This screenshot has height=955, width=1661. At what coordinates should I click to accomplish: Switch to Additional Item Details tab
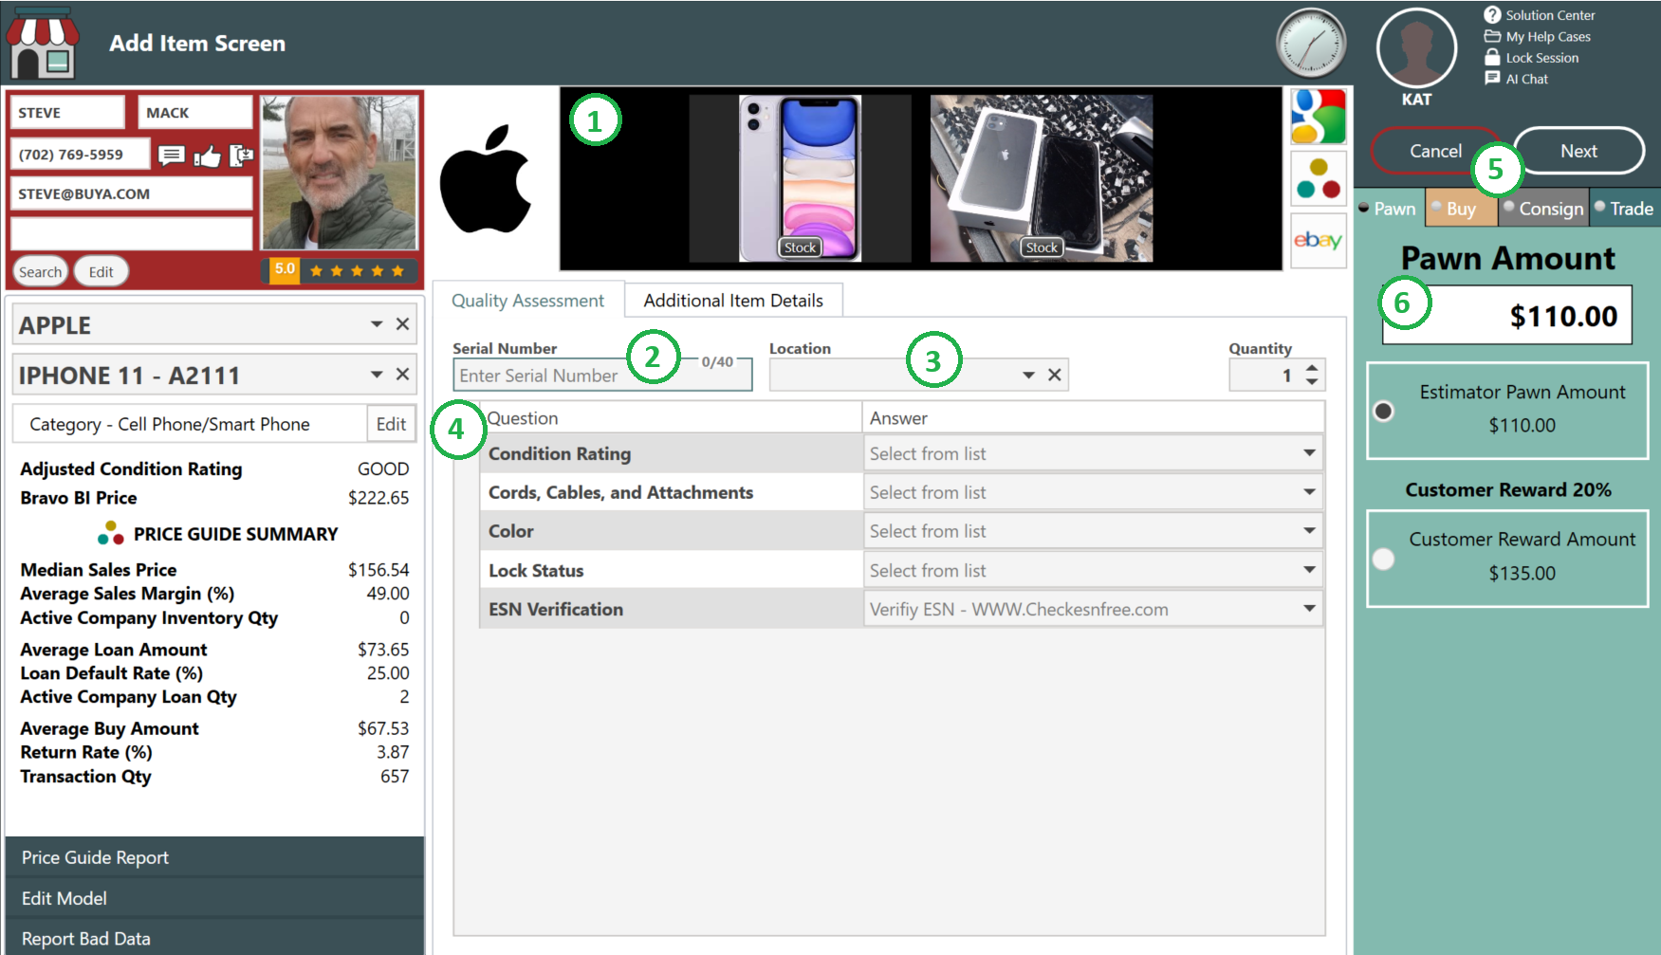pos(733,301)
